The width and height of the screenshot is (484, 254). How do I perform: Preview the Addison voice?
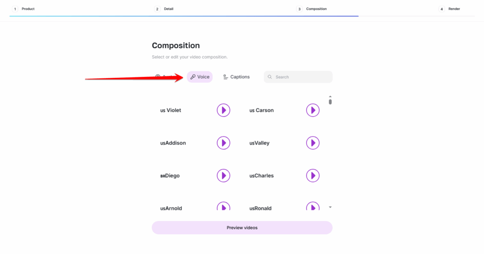tap(224, 143)
